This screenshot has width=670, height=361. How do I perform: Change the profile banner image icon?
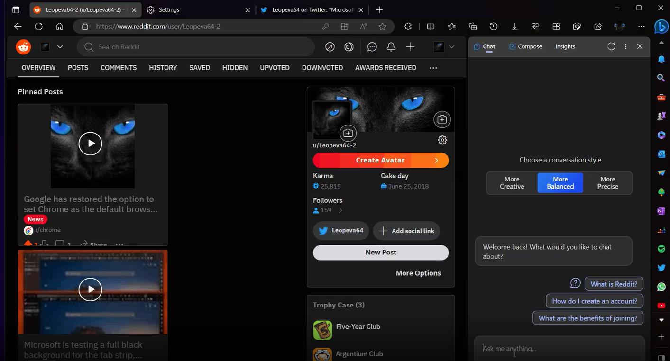click(442, 119)
